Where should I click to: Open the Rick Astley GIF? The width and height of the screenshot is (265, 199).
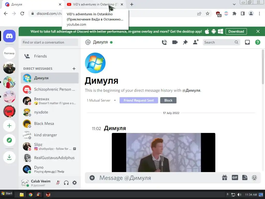tap(164, 152)
